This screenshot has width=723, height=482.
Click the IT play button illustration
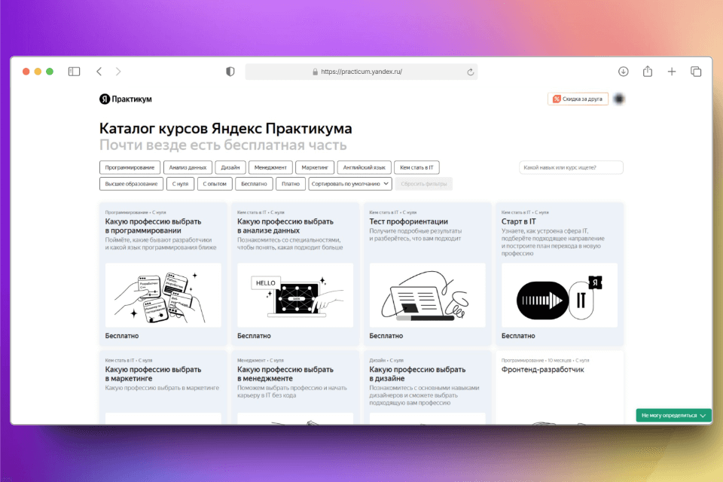(x=560, y=295)
